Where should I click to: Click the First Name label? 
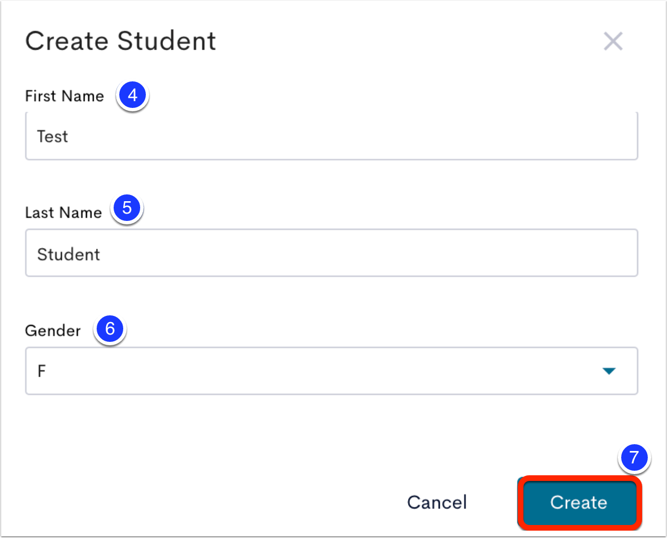click(x=64, y=96)
